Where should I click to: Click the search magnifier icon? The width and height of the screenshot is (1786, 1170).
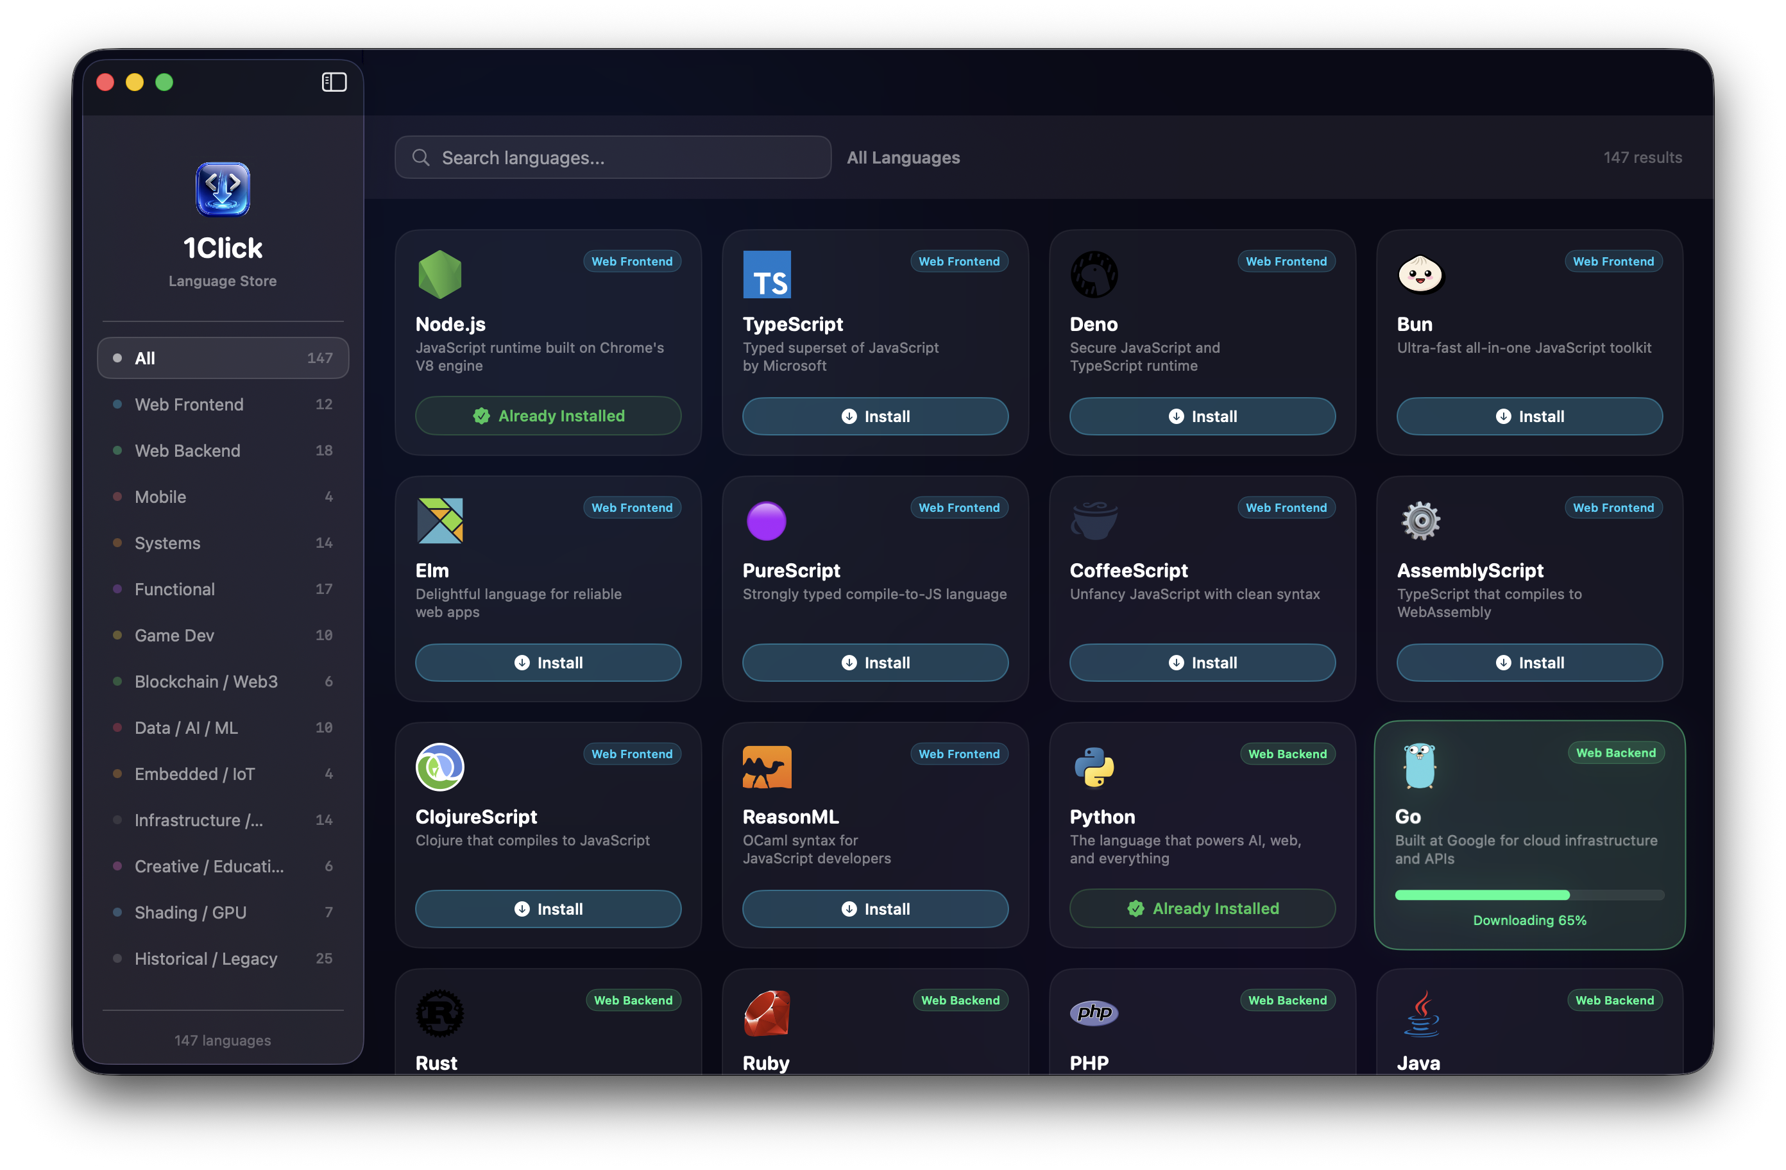421,158
